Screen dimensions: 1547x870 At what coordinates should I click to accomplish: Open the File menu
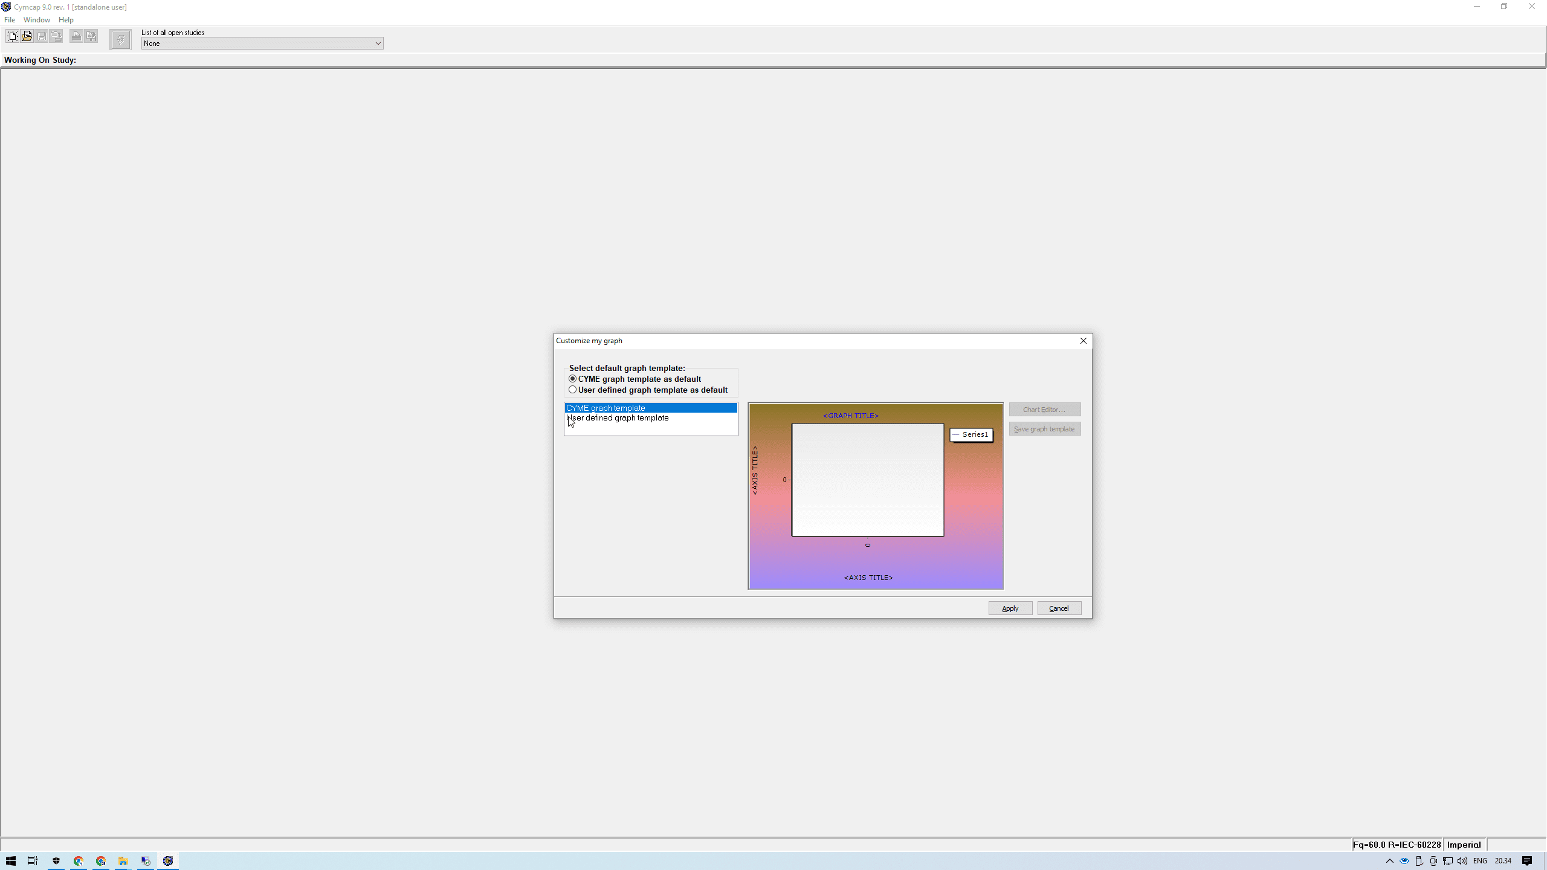pos(10,19)
